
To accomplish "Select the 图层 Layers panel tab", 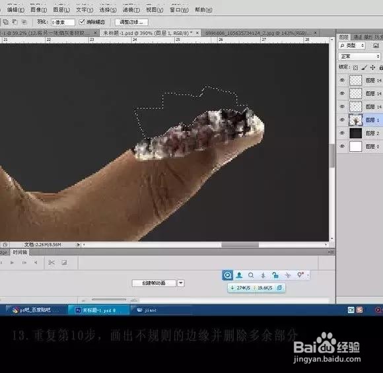I will (x=343, y=37).
